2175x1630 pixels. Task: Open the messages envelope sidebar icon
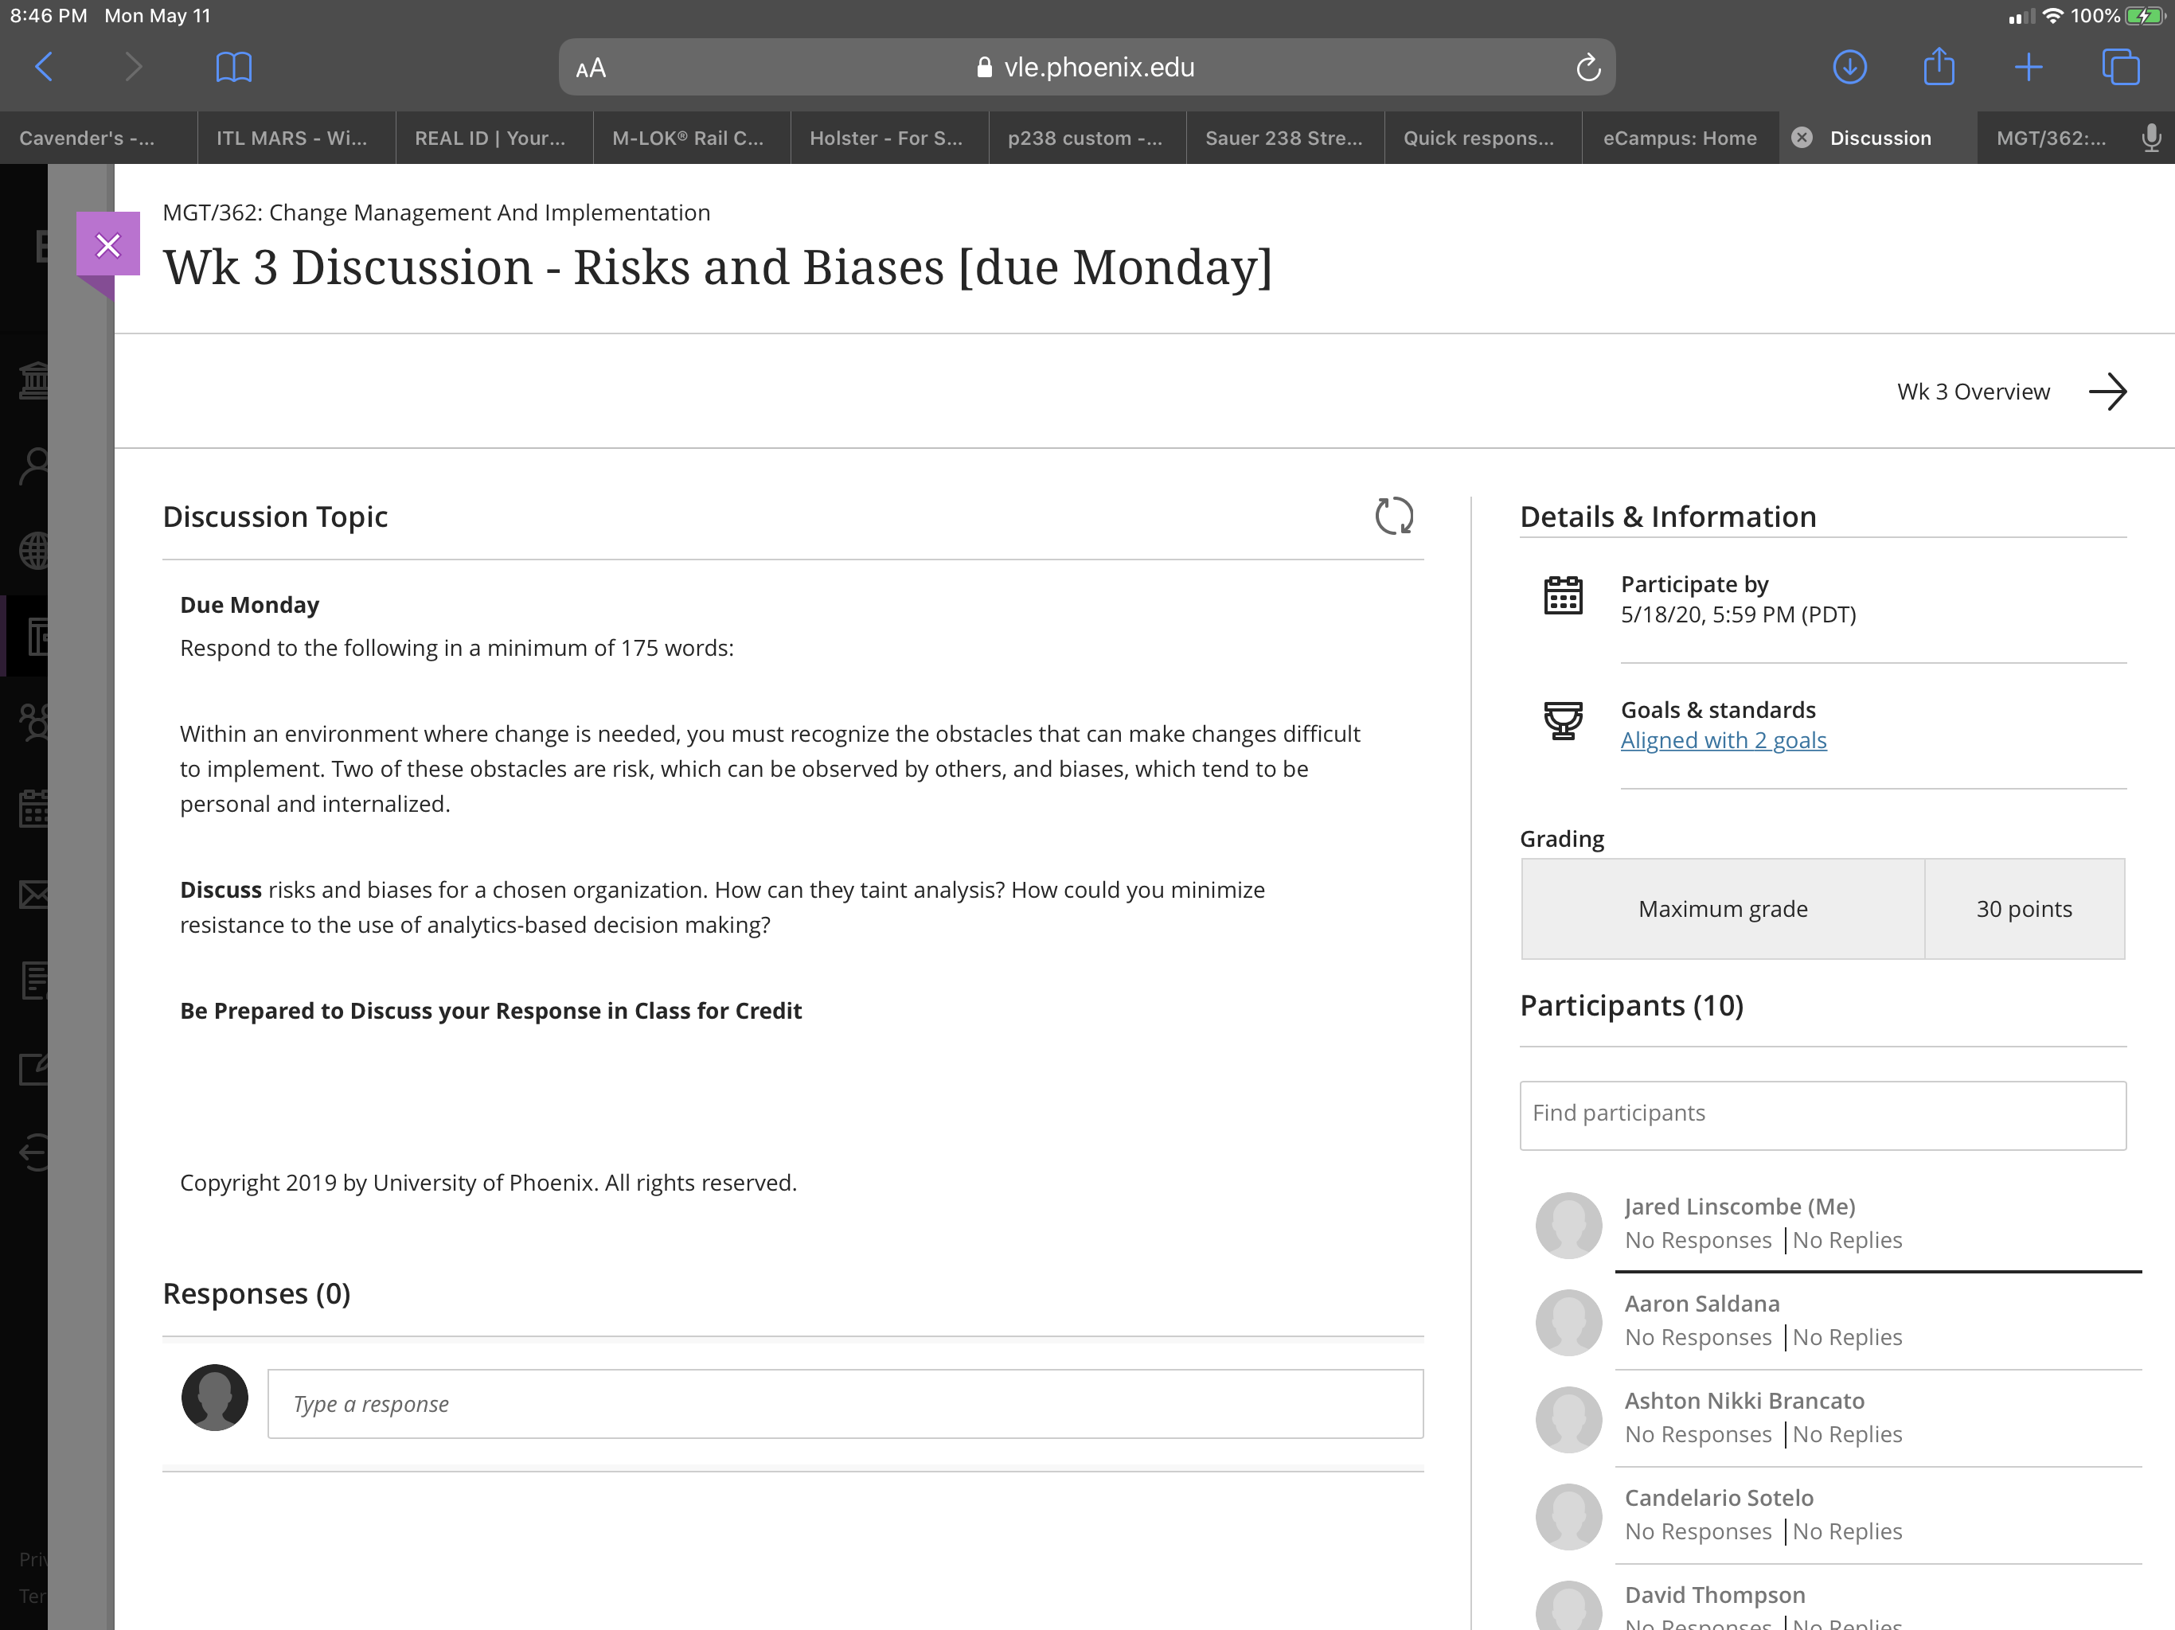point(34,895)
